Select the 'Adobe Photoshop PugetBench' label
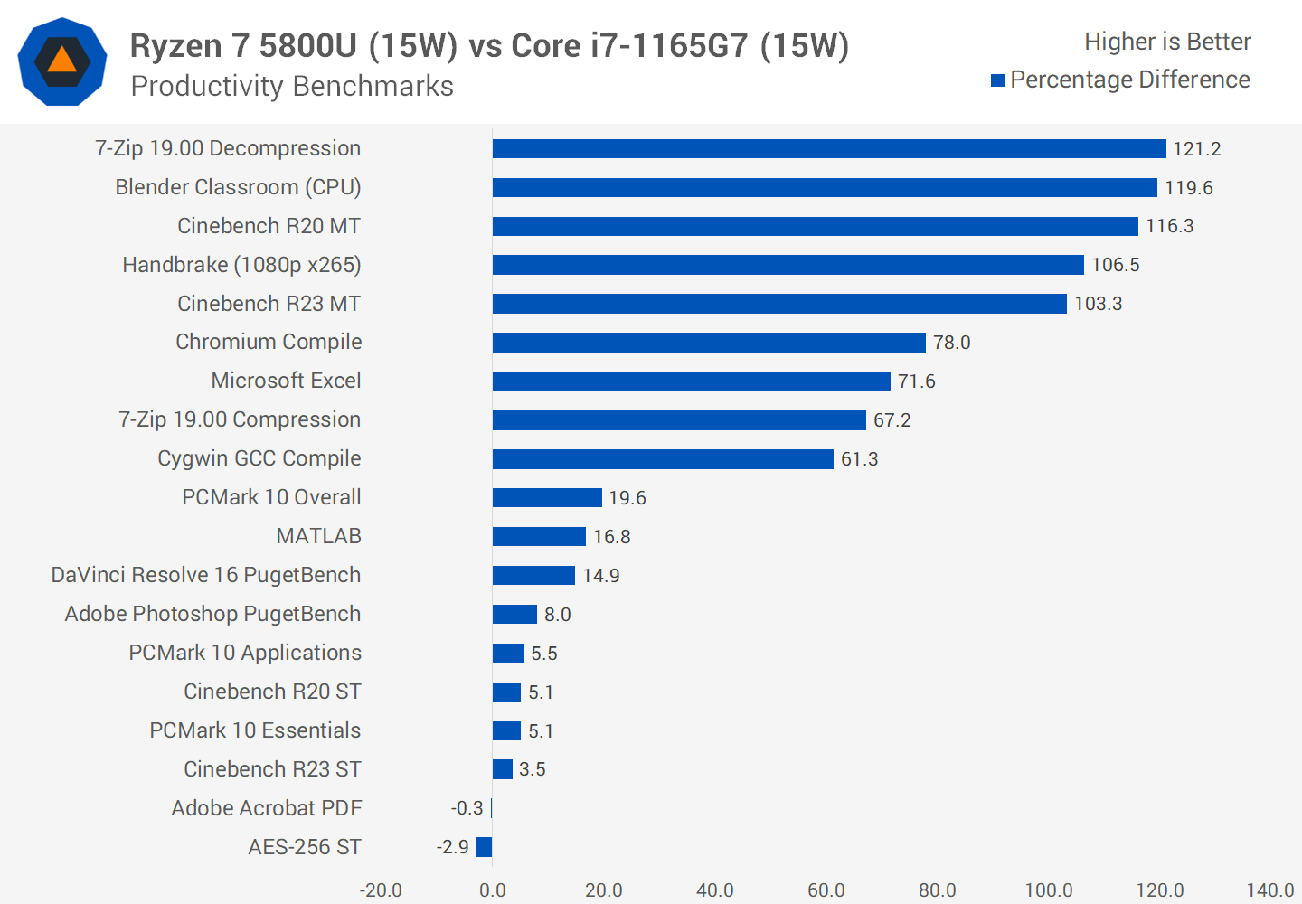This screenshot has height=904, width=1302. (212, 614)
